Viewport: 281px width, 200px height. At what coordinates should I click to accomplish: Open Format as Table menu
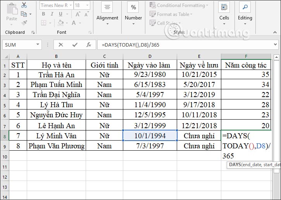[171, 14]
